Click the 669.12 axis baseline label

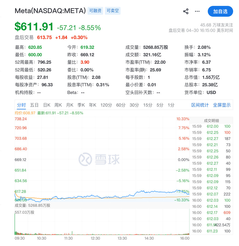pos(20,159)
